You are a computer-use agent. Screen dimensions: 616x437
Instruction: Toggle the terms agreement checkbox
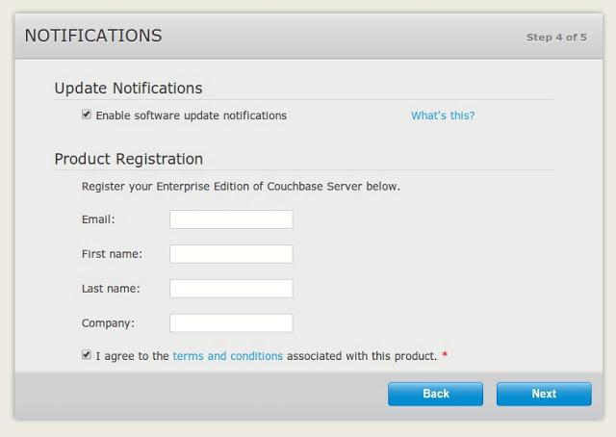tap(87, 355)
